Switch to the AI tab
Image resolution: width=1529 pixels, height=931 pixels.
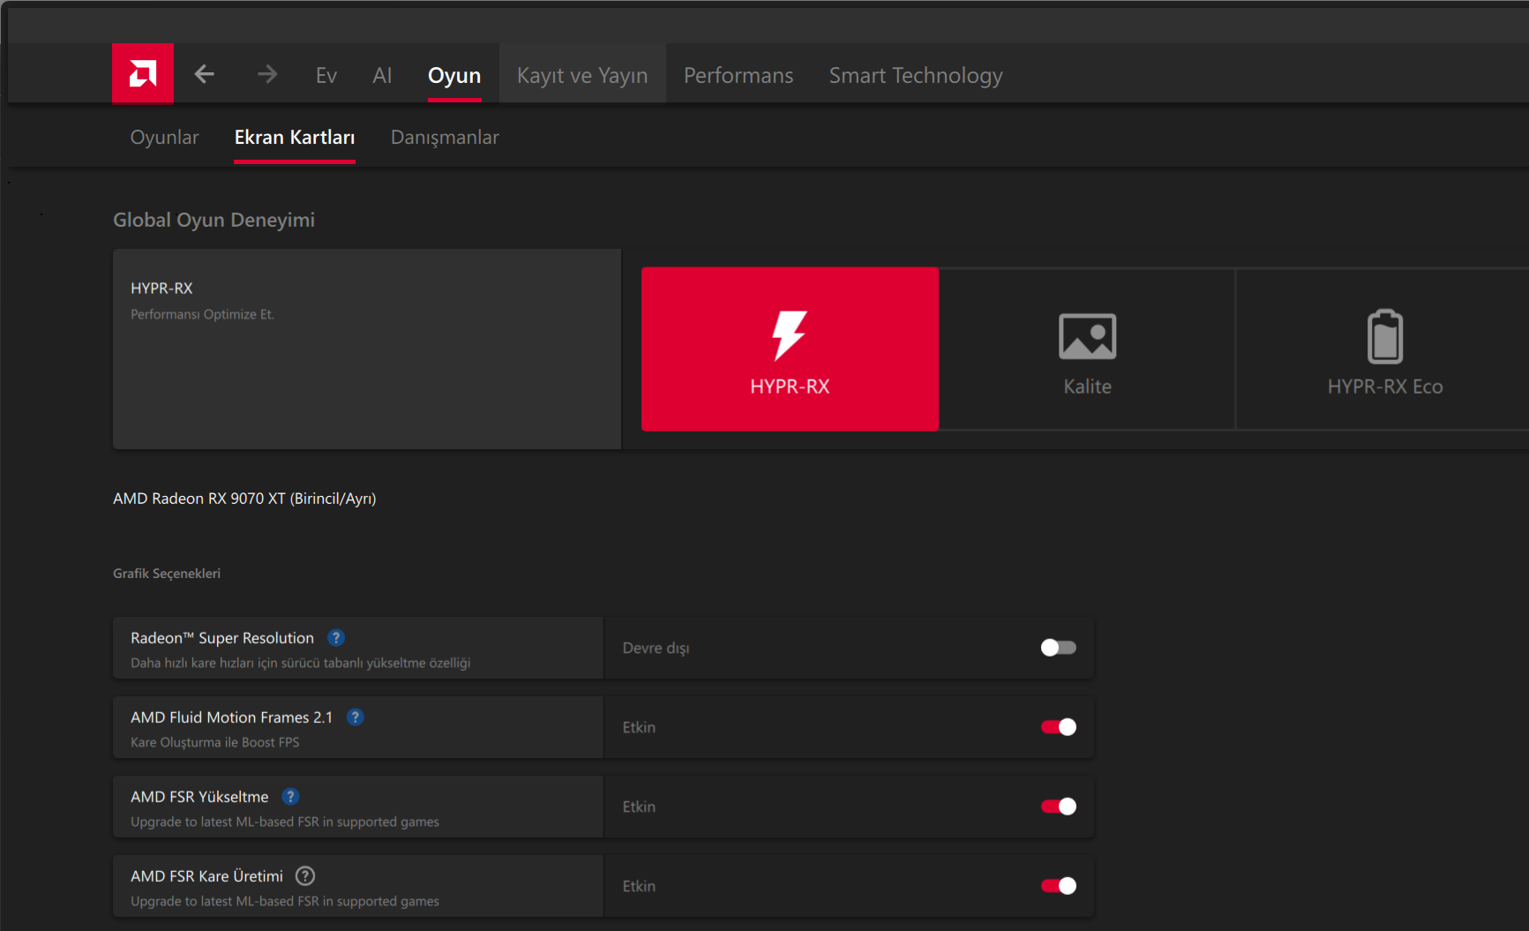pos(382,75)
